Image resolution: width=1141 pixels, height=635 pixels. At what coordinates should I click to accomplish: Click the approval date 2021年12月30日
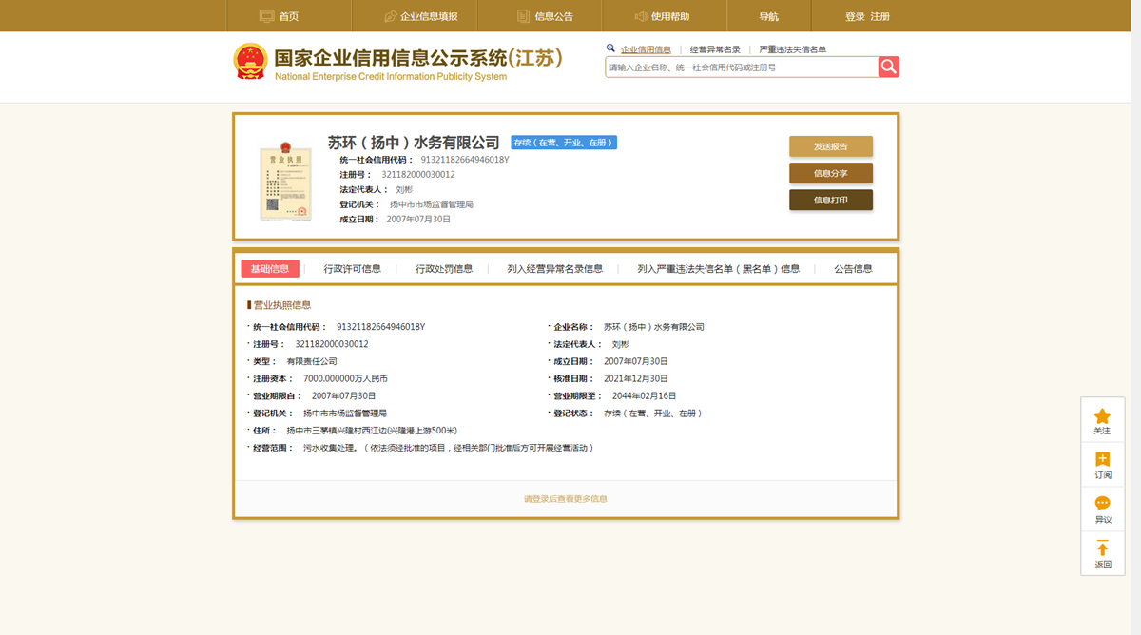coord(636,378)
